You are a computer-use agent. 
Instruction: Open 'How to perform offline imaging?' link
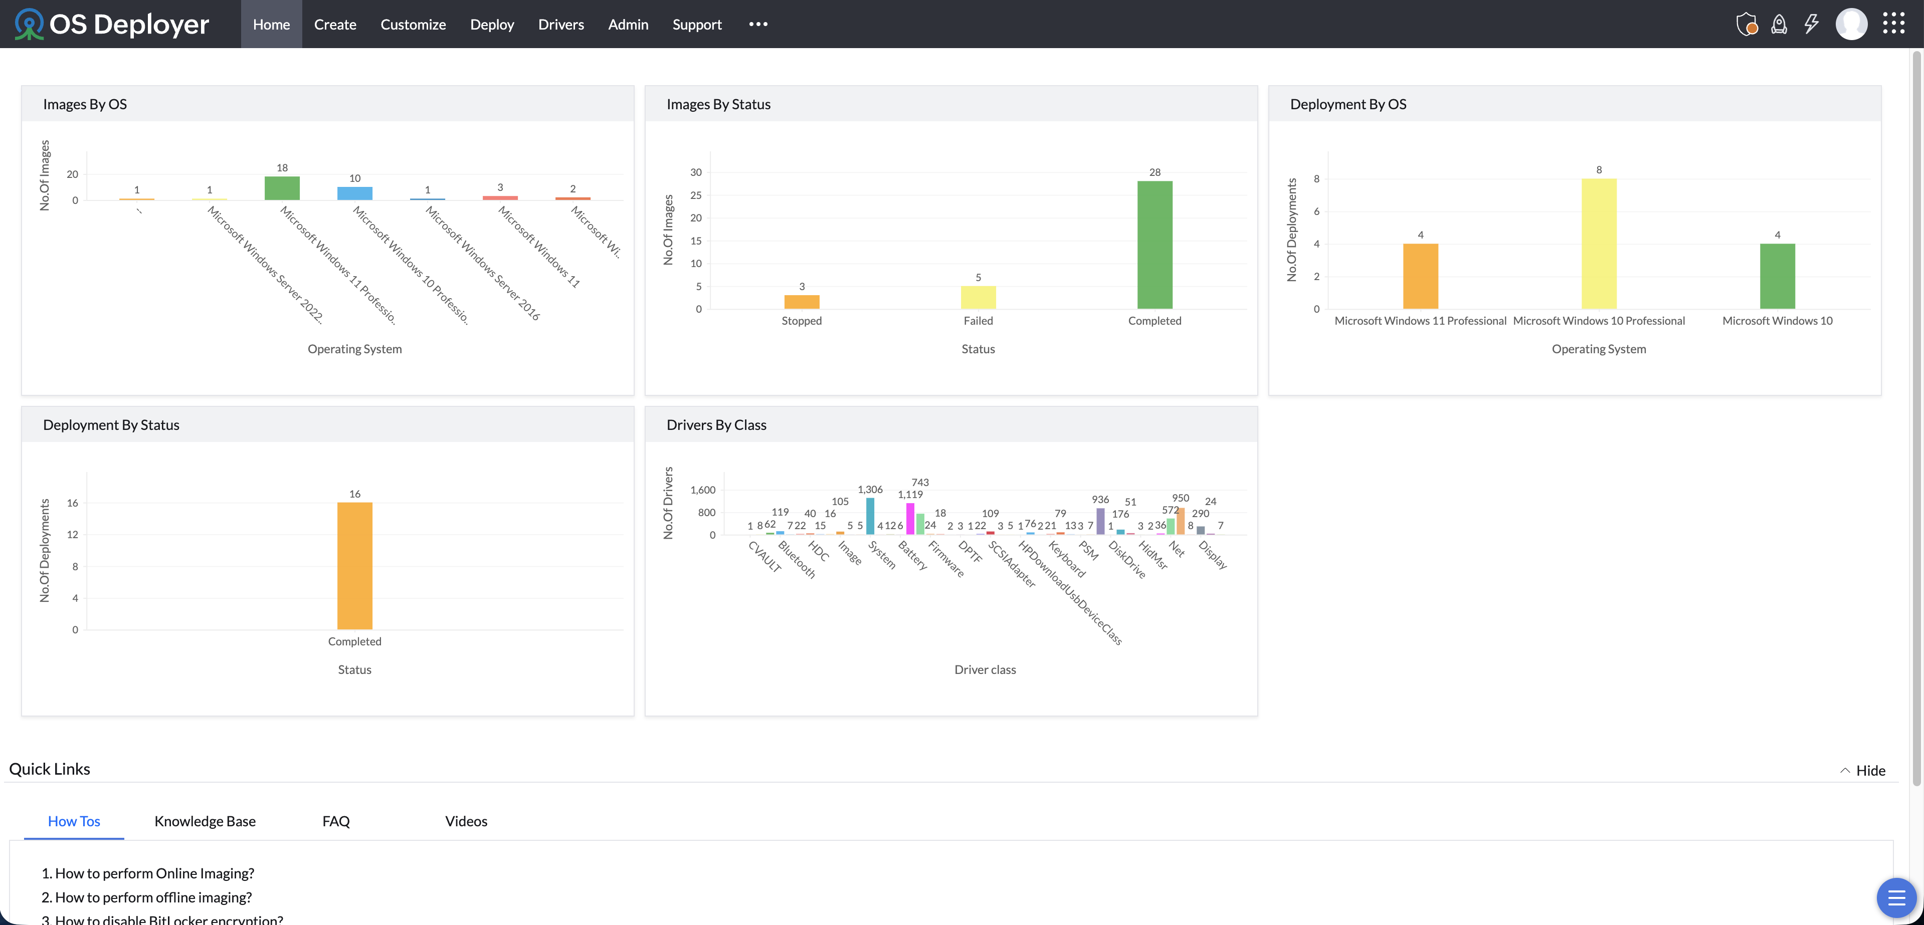[x=146, y=896]
